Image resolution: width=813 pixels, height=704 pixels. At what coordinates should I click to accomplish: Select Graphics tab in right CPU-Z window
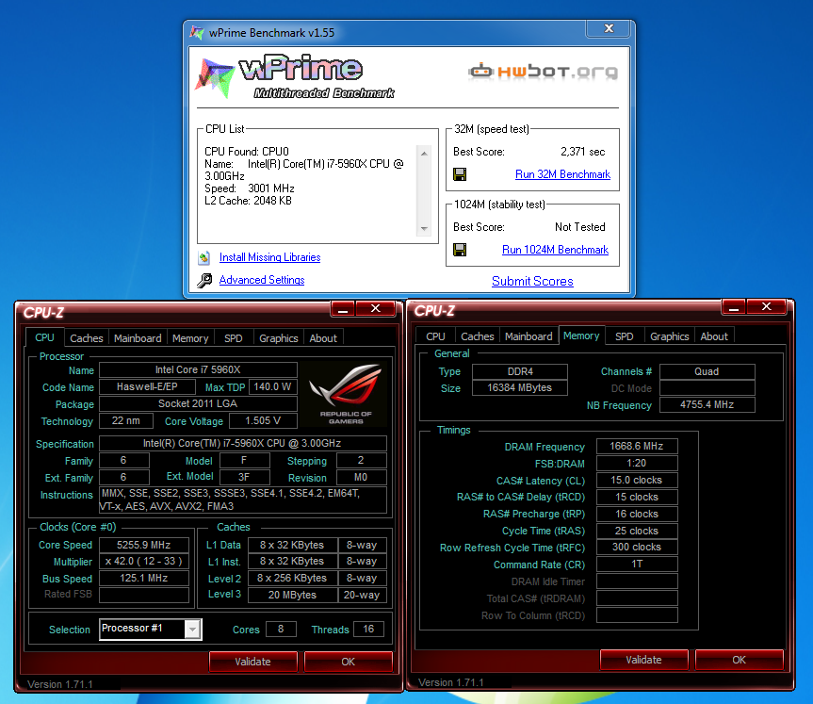pyautogui.click(x=670, y=336)
